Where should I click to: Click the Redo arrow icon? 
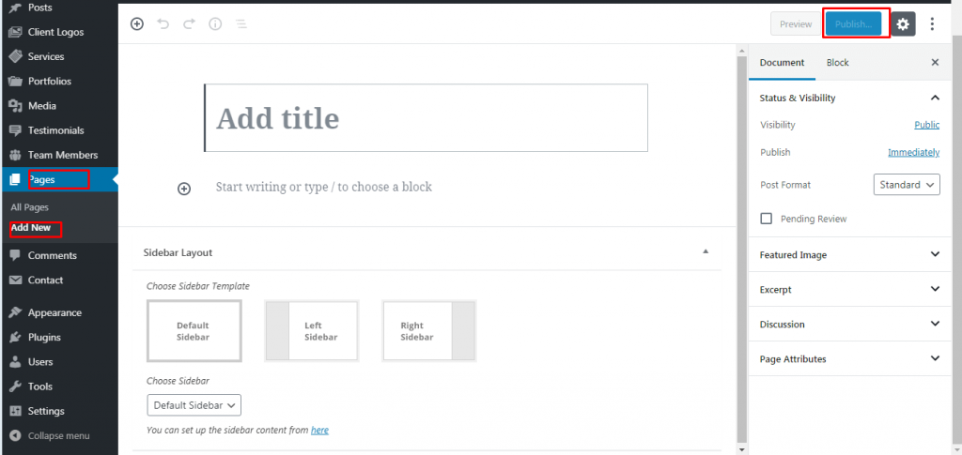coord(189,23)
